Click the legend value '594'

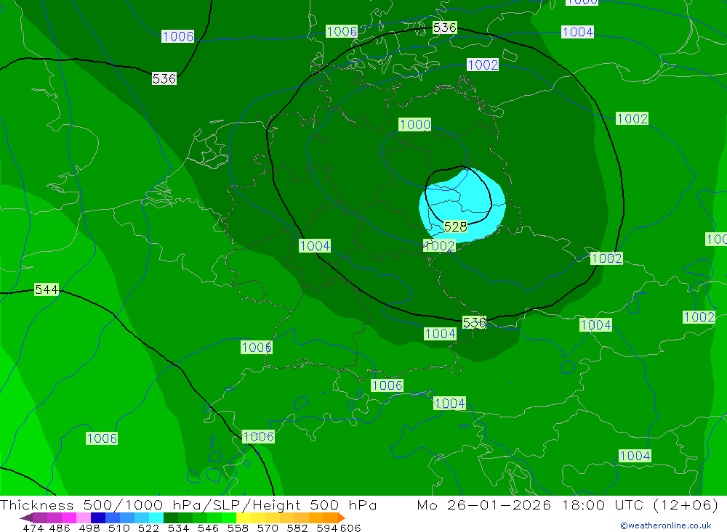pyautogui.click(x=327, y=528)
